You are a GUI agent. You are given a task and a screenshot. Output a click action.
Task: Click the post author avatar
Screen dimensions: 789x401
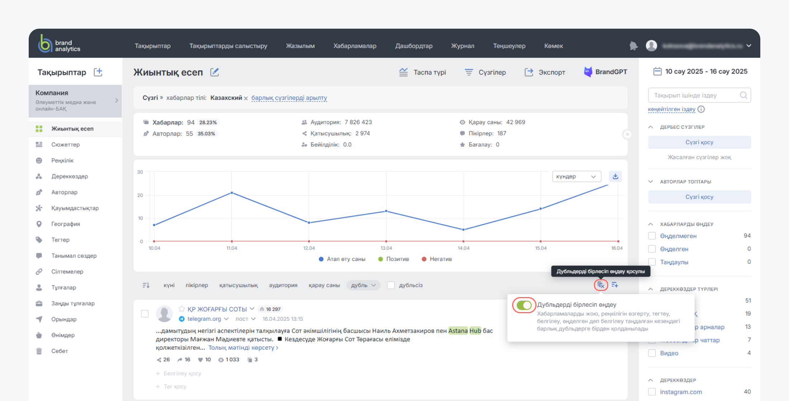tap(164, 314)
